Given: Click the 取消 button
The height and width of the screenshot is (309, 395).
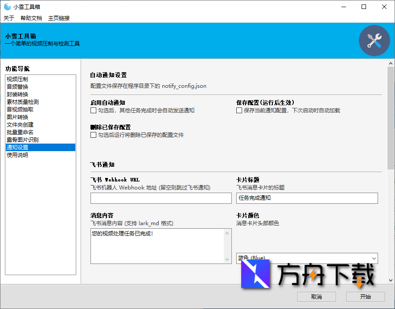Looking at the screenshot, I should [316, 297].
